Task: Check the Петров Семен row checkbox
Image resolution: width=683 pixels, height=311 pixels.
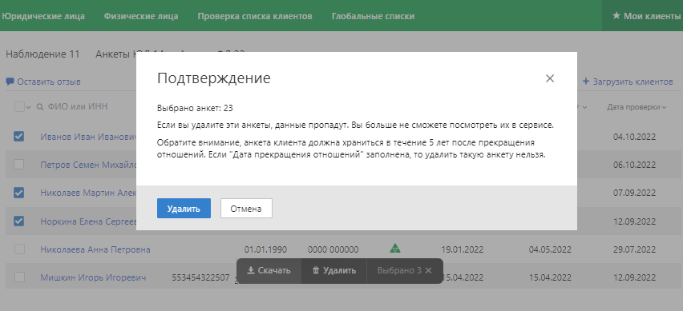Action: point(18,165)
